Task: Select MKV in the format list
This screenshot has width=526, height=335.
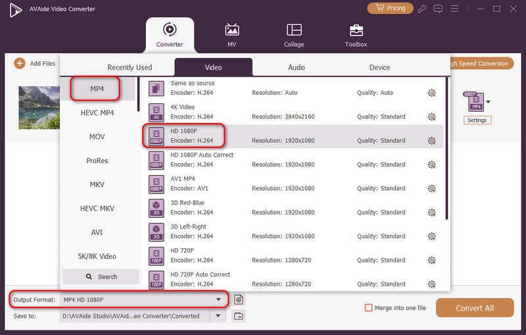Action: (97, 185)
